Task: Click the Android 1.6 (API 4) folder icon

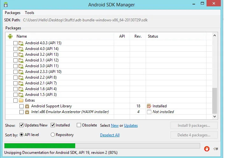Action: point(21,89)
